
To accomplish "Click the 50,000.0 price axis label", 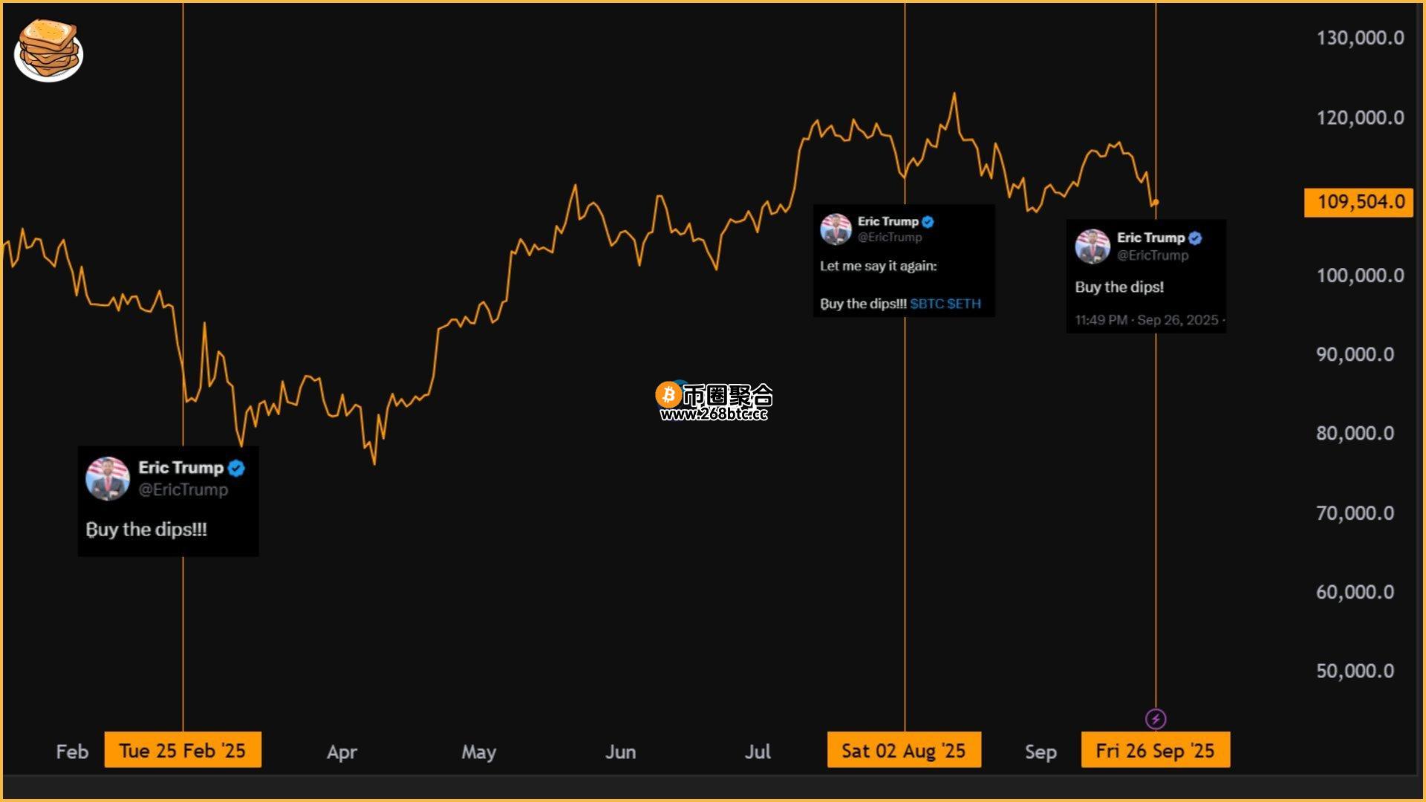I will 1355,671.
